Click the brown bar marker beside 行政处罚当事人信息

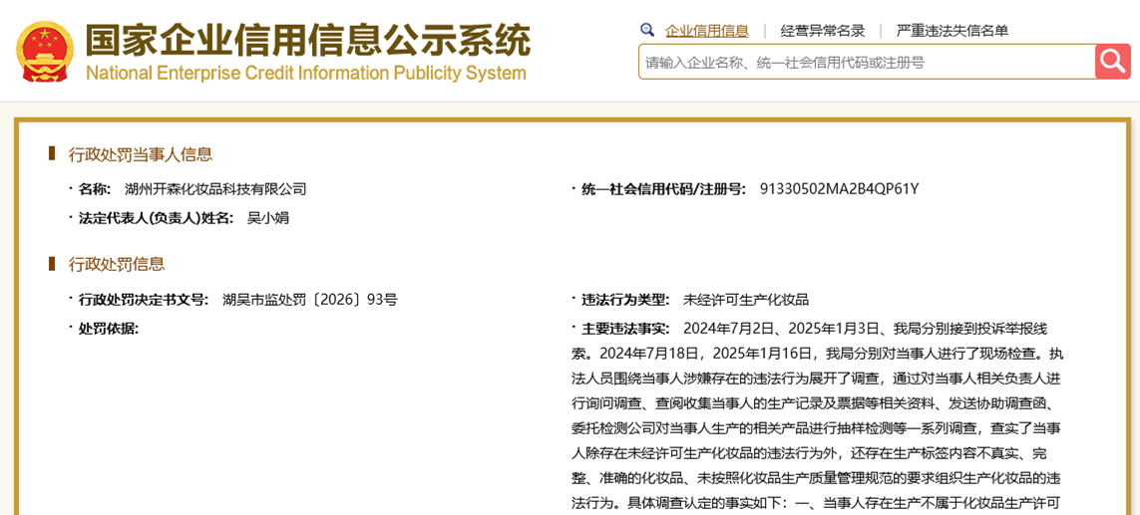pyautogui.click(x=52, y=153)
